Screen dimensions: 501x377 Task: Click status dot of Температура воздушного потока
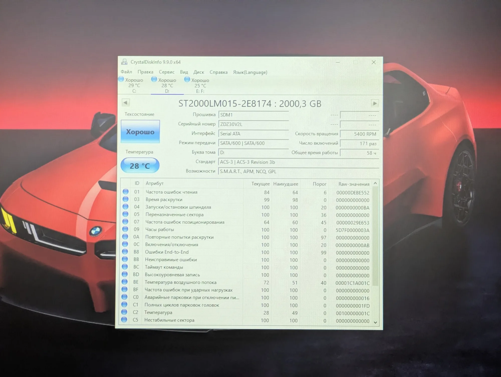[x=124, y=282]
